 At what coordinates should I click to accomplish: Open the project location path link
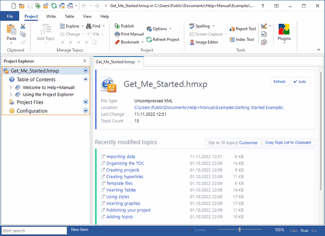(209, 107)
